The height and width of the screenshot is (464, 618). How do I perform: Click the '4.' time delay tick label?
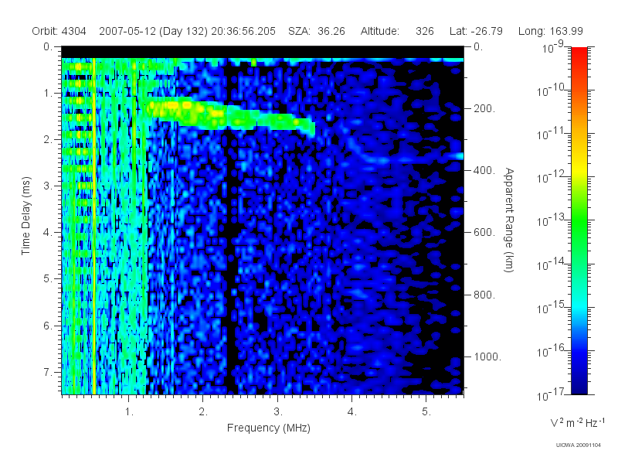coord(48,233)
